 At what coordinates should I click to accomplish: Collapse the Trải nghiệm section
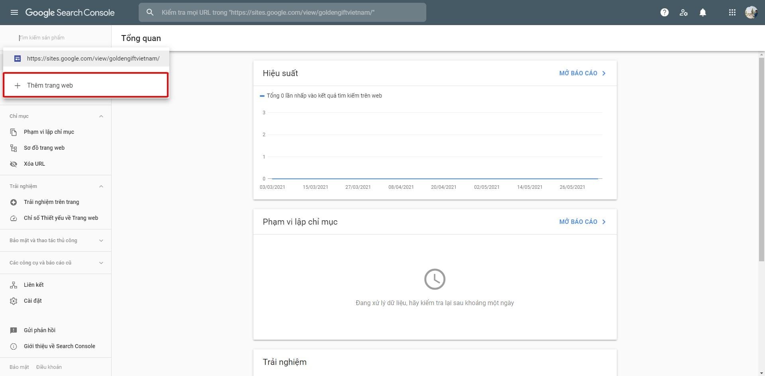101,186
